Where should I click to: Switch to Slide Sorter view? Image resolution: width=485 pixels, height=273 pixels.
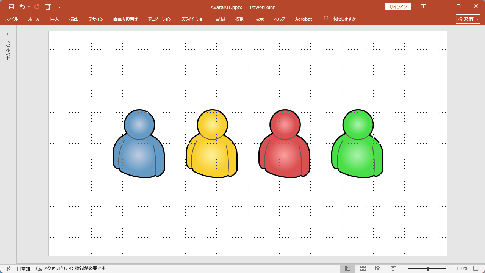(x=363, y=268)
